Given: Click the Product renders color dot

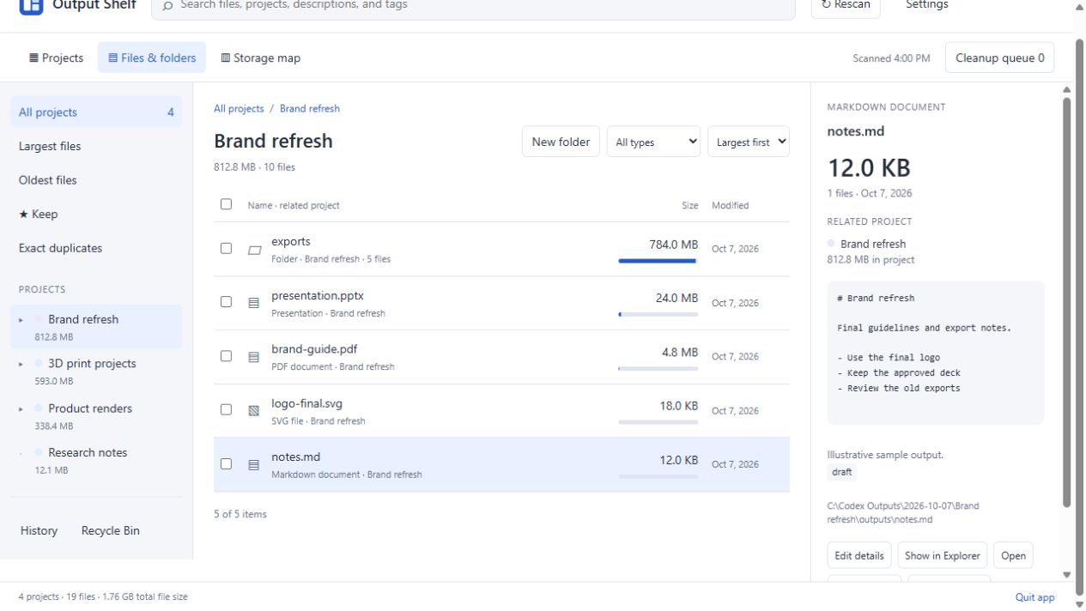Looking at the screenshot, I should coord(39,408).
